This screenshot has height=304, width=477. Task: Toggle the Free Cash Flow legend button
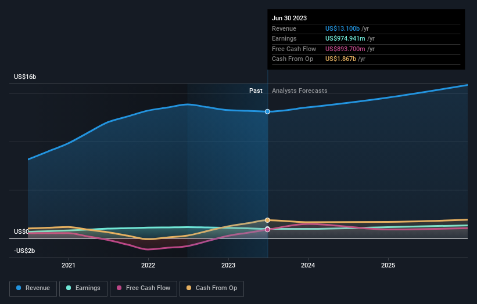(x=144, y=288)
